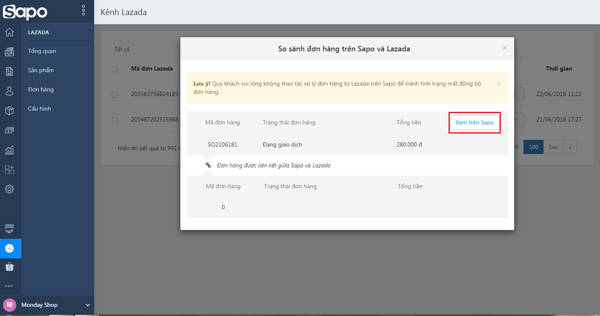This screenshot has width=600, height=316.
Task: Open the apps grid plus icon
Action: (x=9, y=169)
